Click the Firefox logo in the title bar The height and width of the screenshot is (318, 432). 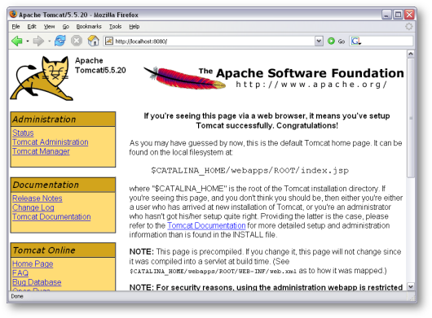click(13, 14)
